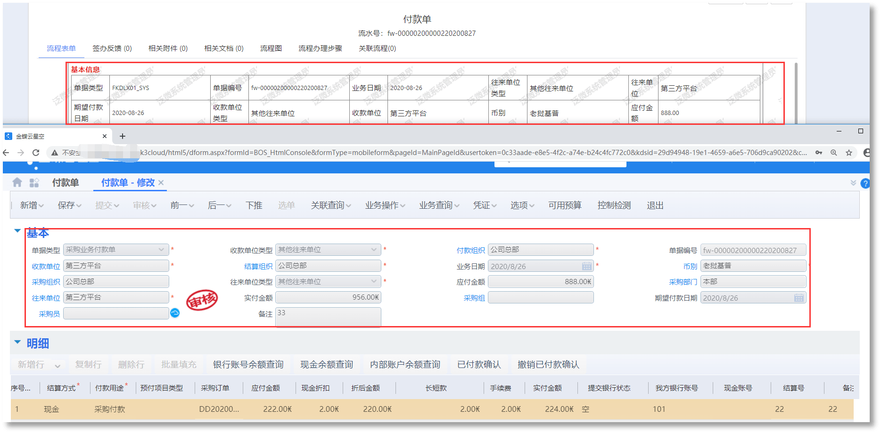Open the 往来单位类型 dropdown
The width and height of the screenshot is (881, 433).
click(x=374, y=281)
